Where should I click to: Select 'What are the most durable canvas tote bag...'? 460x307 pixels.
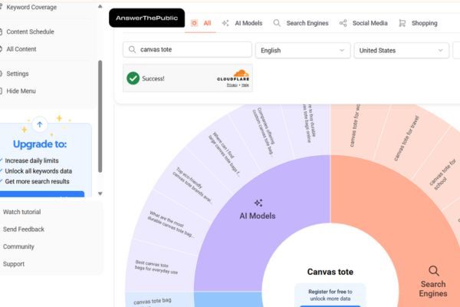point(171,224)
